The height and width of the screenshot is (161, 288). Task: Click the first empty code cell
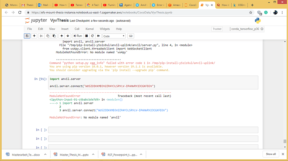(x=153, y=130)
